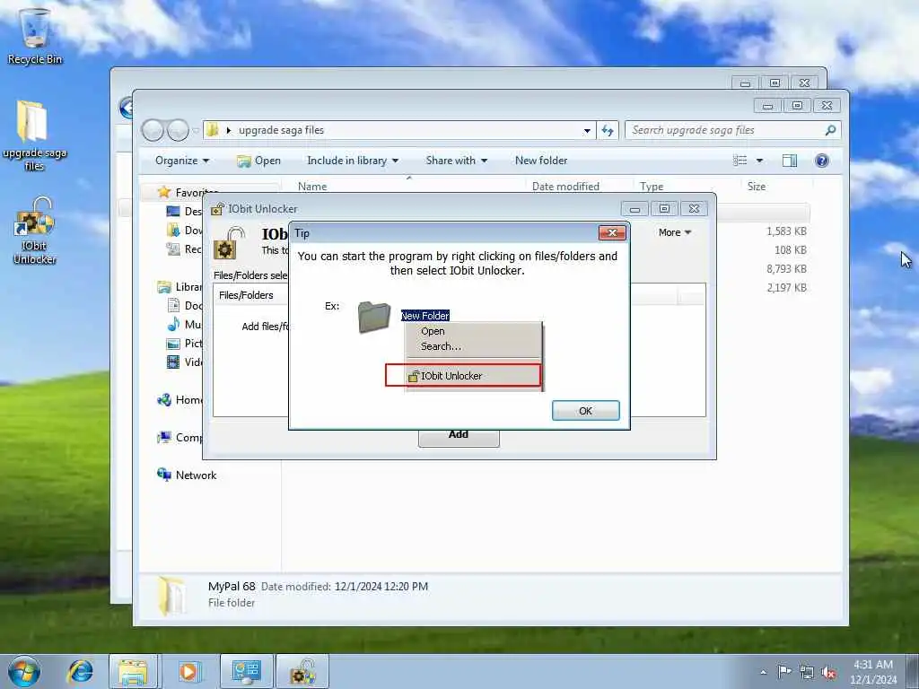Click New folder in Explorer toolbar
Viewport: 919px width, 689px height.
tap(541, 161)
